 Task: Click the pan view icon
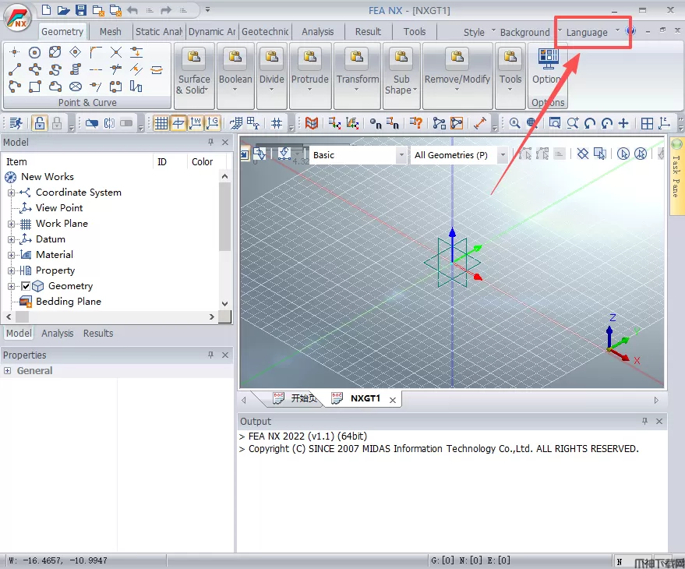tap(623, 123)
